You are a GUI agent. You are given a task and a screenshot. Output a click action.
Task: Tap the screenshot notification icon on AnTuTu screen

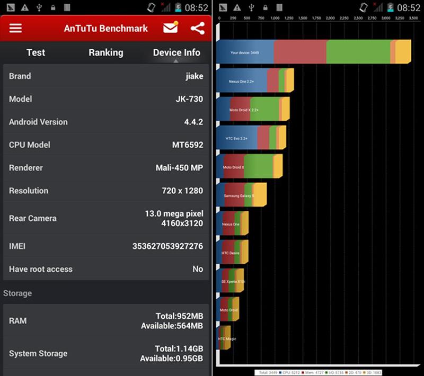11,7
